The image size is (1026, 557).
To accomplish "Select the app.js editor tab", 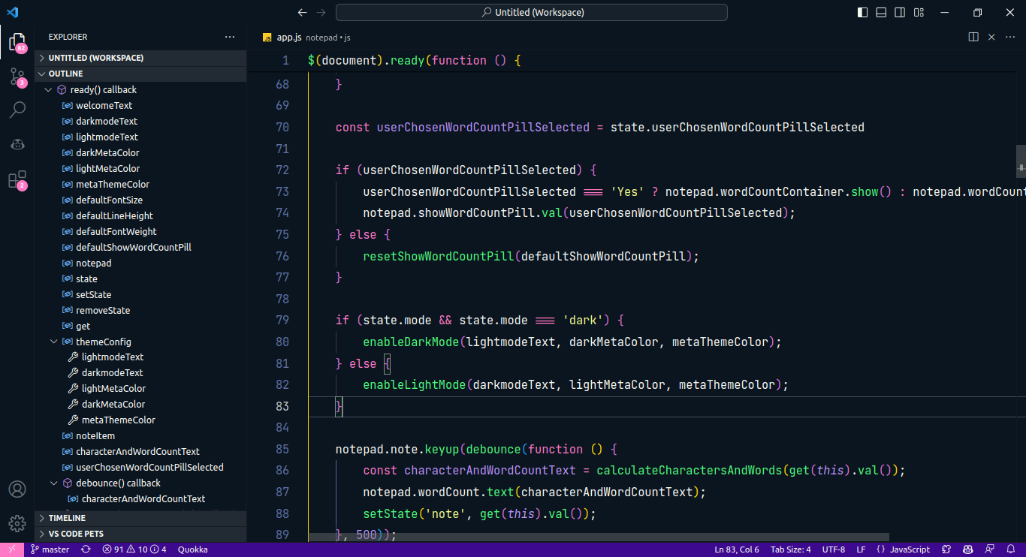I will (x=306, y=37).
